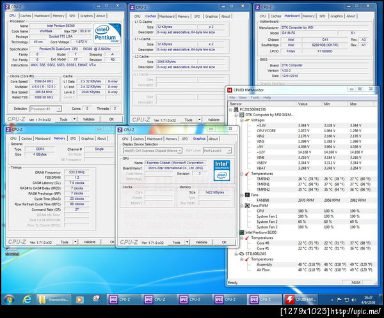Open the File menu in HWMonitor
384x318 pixels.
[x=232, y=98]
